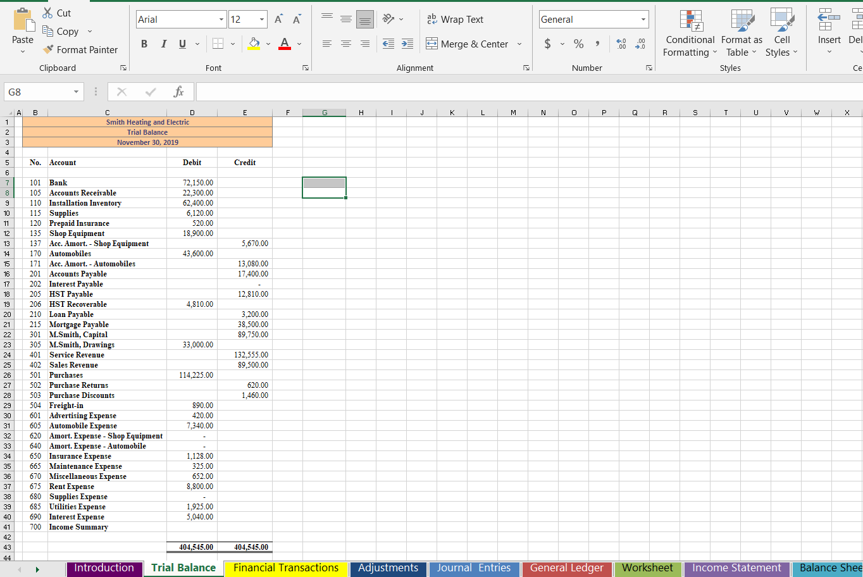
Task: Apply the Font Color letter A
Action: click(285, 44)
